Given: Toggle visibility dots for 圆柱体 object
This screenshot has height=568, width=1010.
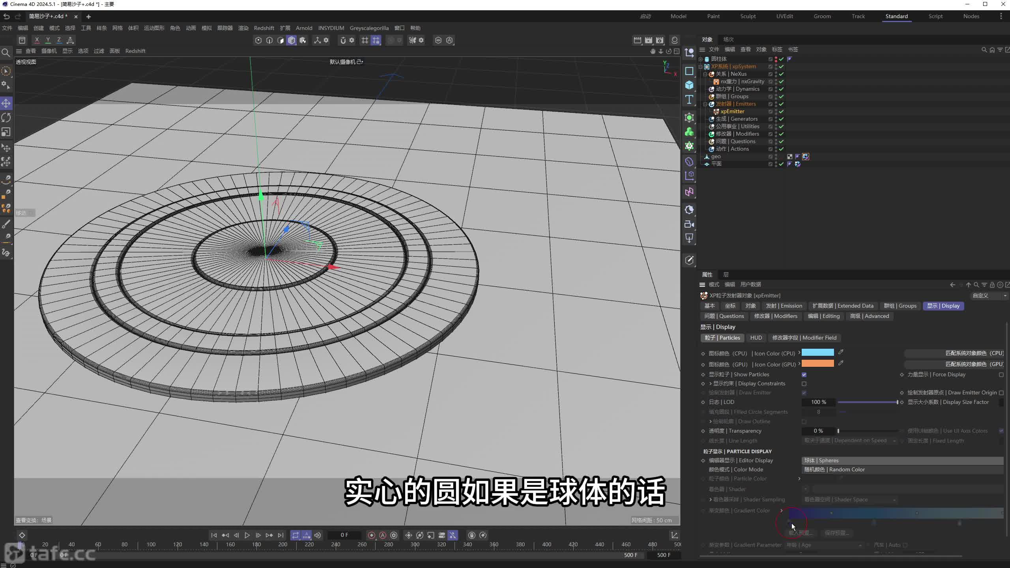Looking at the screenshot, I should coord(776,59).
